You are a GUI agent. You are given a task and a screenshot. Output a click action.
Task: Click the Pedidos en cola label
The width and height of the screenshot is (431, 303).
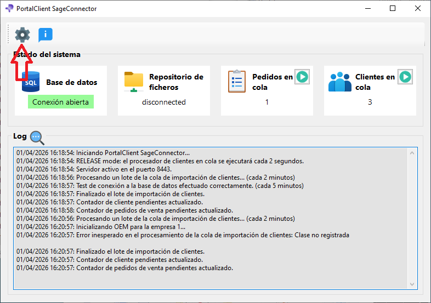[273, 82]
